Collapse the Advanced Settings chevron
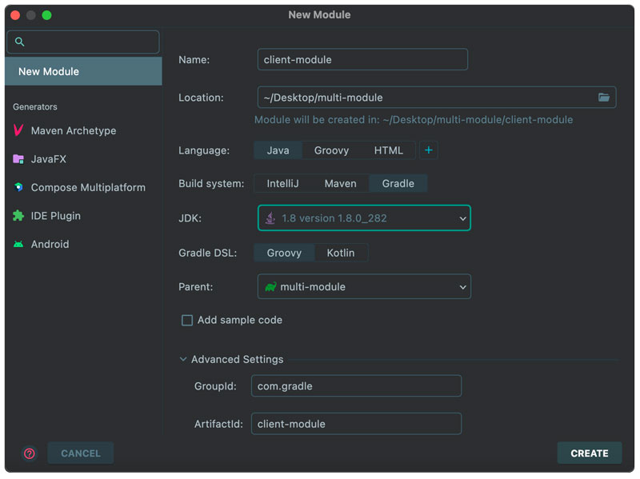 (x=183, y=359)
